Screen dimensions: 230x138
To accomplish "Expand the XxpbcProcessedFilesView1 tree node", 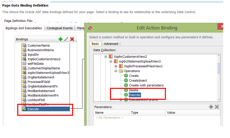I will [116, 66].
